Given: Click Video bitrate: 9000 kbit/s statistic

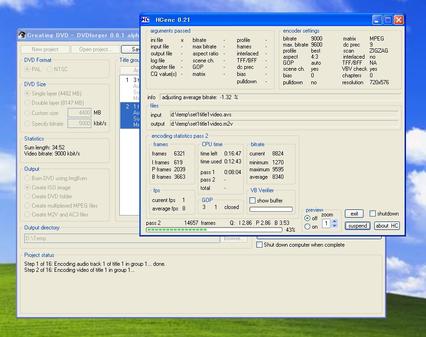Looking at the screenshot, I should [52, 154].
